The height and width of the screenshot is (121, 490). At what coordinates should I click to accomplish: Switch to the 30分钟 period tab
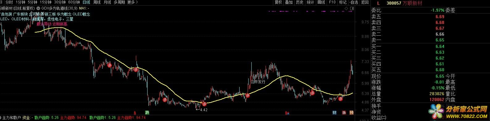[60, 2]
